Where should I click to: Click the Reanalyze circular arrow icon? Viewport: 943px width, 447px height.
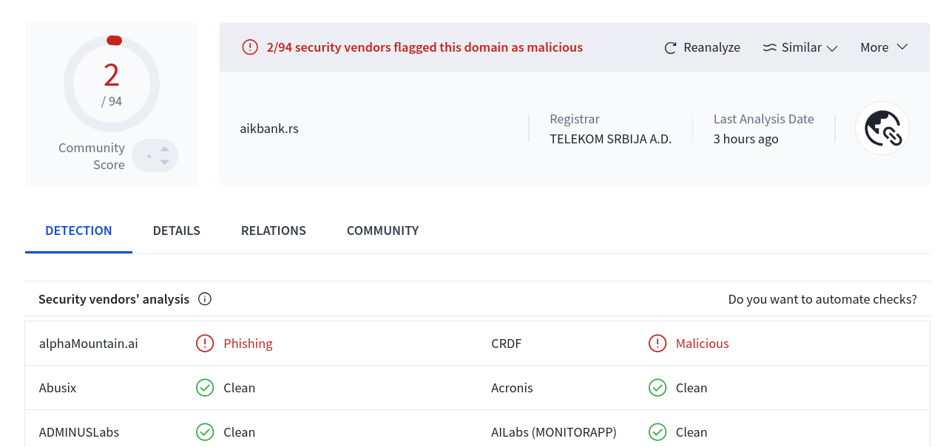(x=670, y=48)
